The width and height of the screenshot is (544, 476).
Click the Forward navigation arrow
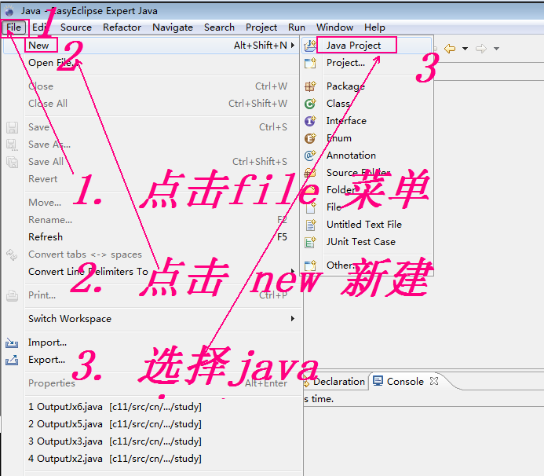click(481, 49)
